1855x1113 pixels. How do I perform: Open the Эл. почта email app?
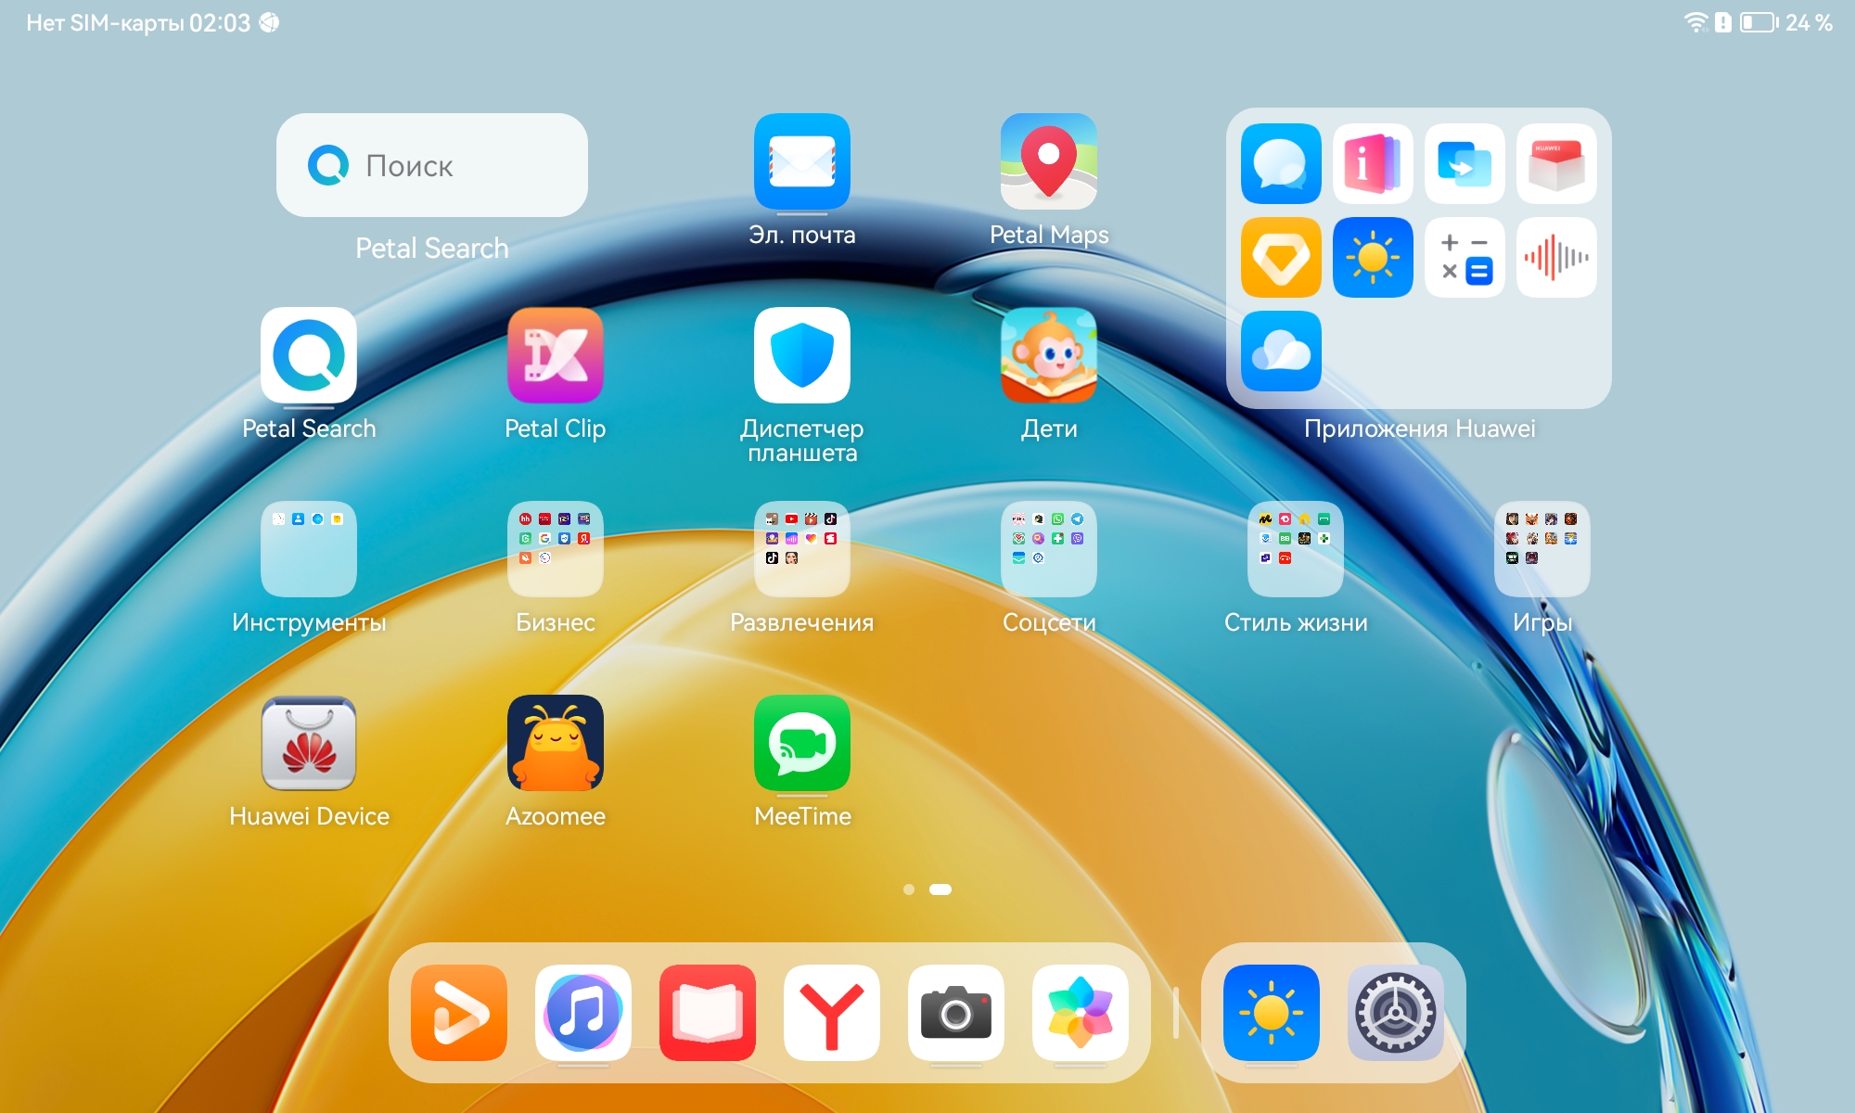pyautogui.click(x=801, y=162)
